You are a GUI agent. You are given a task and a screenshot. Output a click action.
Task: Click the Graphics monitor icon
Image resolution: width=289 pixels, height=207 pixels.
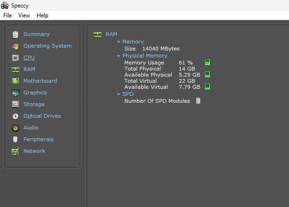coord(15,93)
